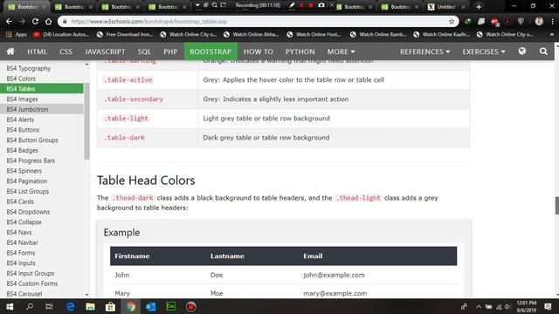Launch Microsoft Edge from taskbar
559x314 pixels.
[x=70, y=306]
